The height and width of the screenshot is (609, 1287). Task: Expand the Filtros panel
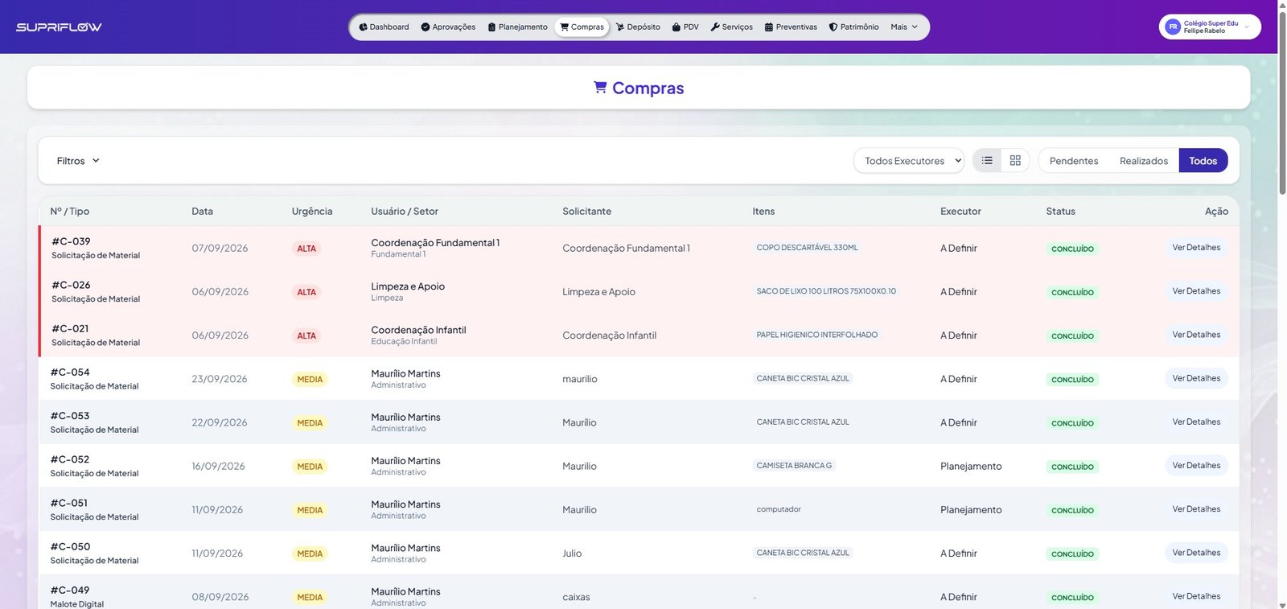(78, 161)
